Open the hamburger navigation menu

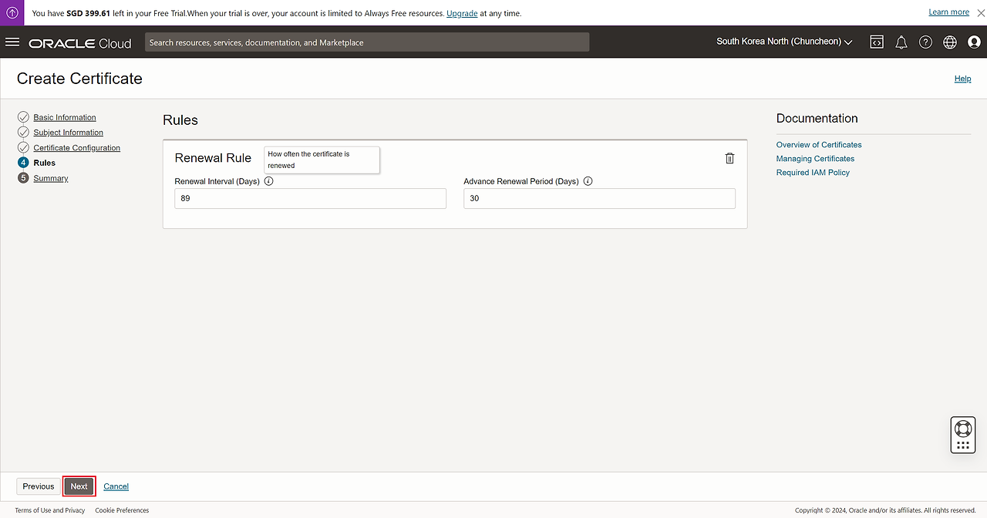click(x=12, y=42)
